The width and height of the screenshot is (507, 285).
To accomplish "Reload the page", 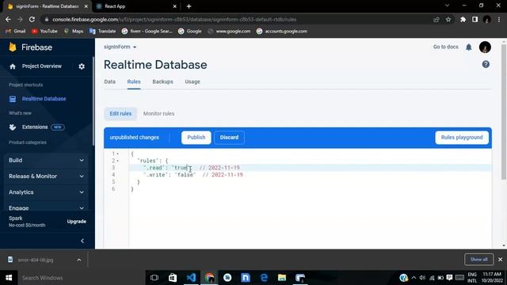I will (32, 19).
